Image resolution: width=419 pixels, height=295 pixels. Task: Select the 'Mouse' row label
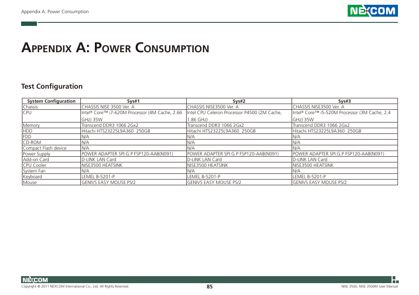click(x=30, y=182)
